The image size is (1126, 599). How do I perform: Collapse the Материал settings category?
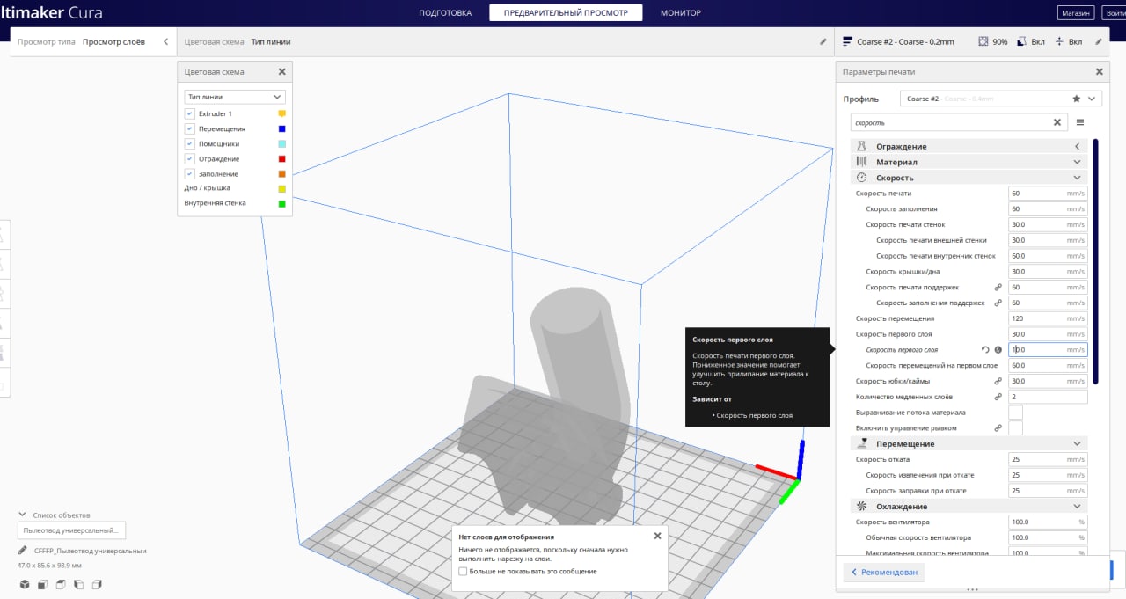[969, 162]
